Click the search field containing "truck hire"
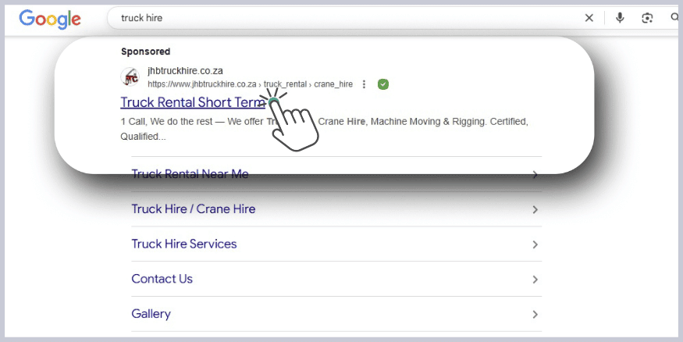This screenshot has height=342, width=683. coord(343,18)
